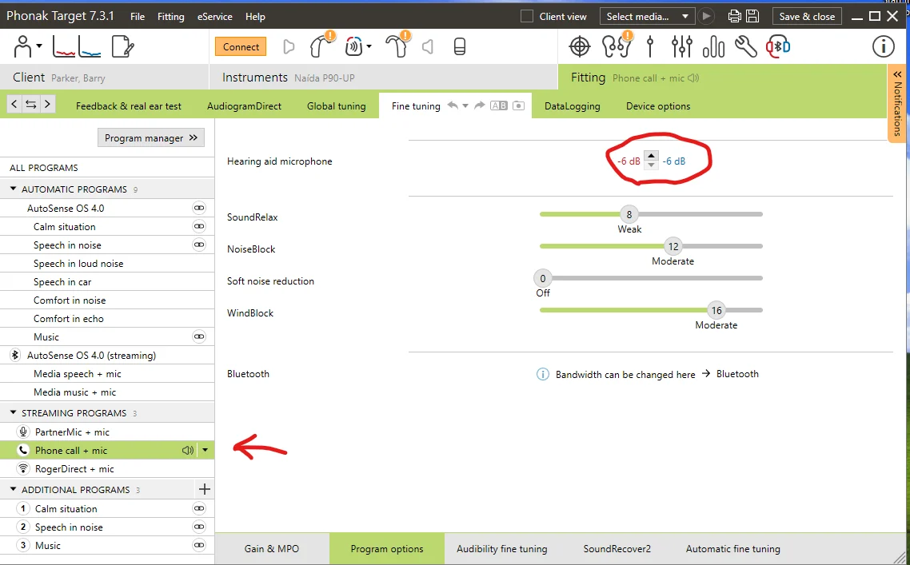Toggle link icon for additional program 3 Music
Image resolution: width=910 pixels, height=565 pixels.
[199, 545]
